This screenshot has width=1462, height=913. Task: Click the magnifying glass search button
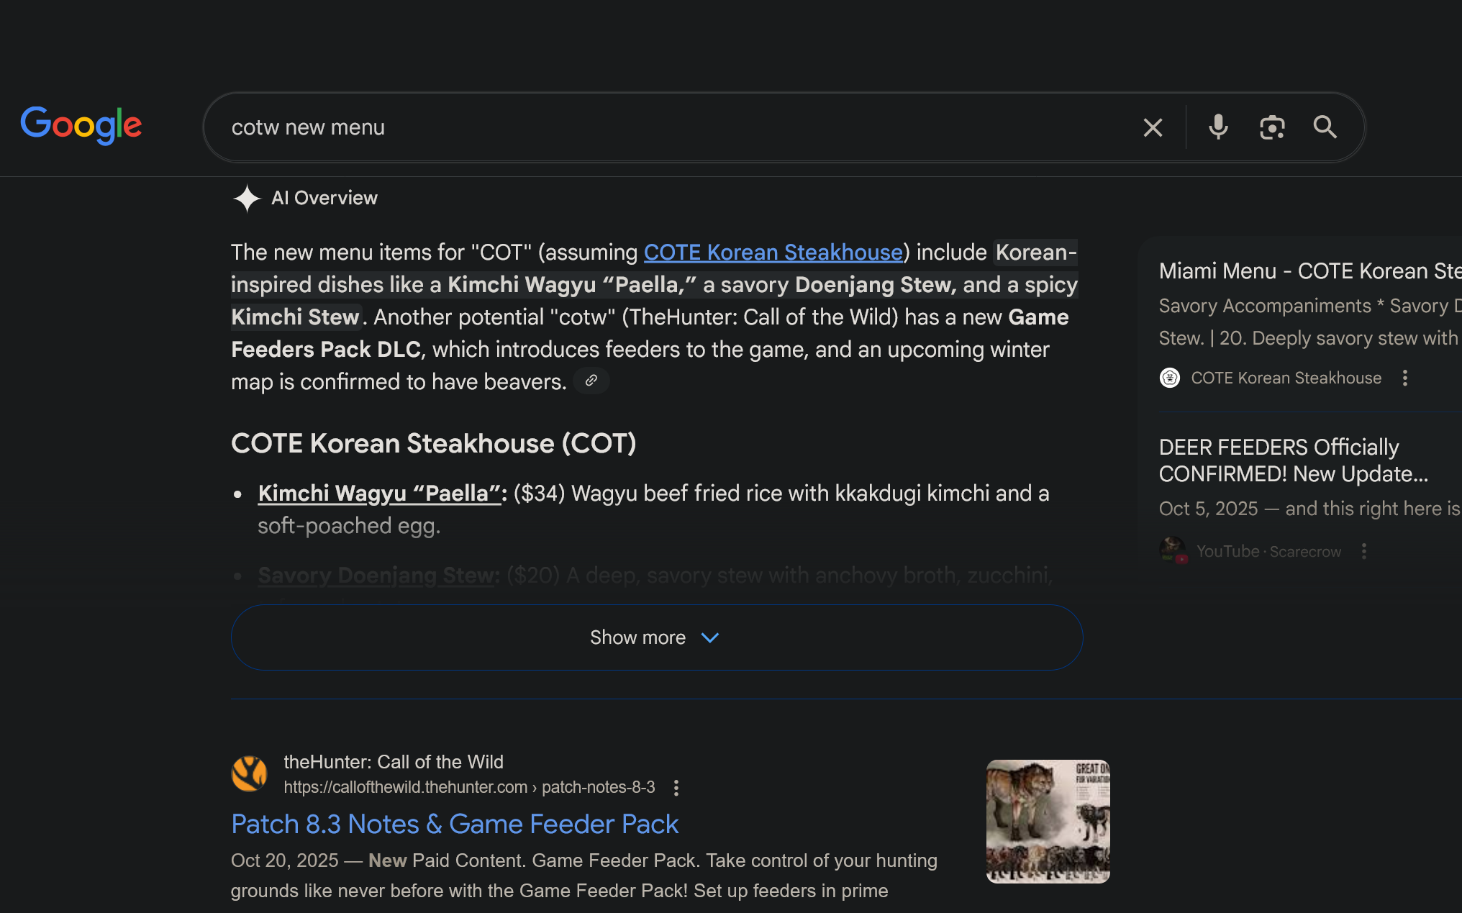[x=1325, y=127]
